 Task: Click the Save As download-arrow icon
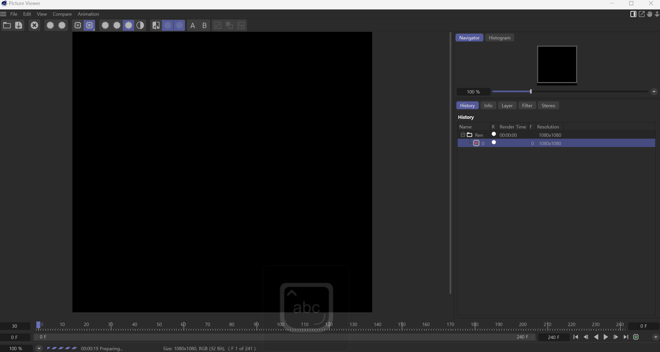(x=19, y=26)
